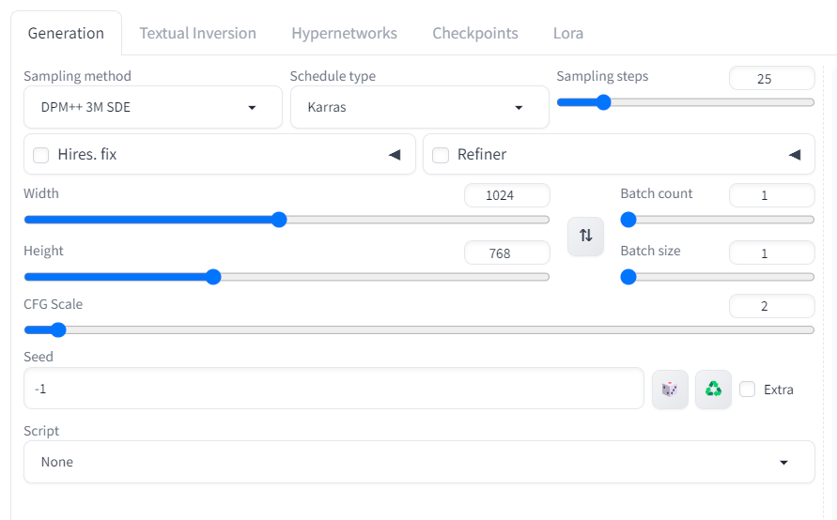The image size is (837, 520).
Task: Click the Batch count number field
Action: [x=771, y=195]
